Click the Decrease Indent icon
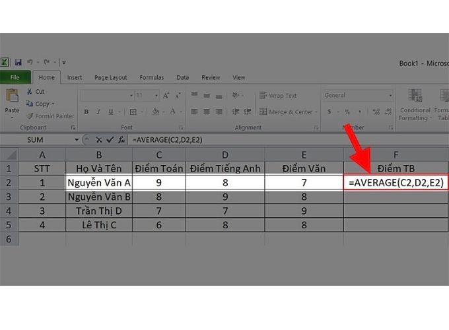This screenshot has width=449, height=330. pos(235,112)
